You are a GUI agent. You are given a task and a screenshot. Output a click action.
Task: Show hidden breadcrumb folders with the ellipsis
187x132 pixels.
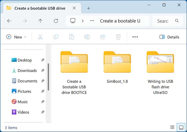click(92, 21)
